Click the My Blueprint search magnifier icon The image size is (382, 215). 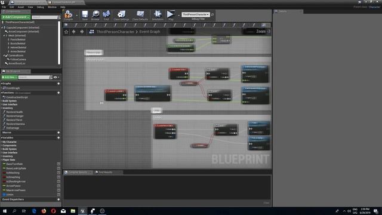point(51,77)
